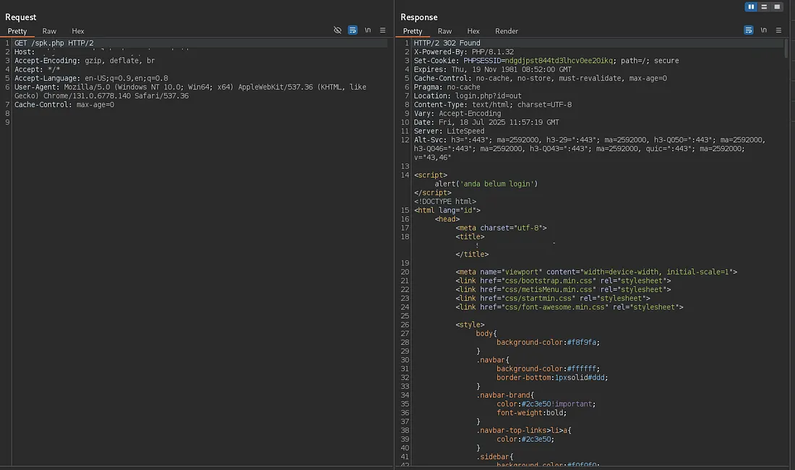Click the '.navbar-brand{' selector line
This screenshot has width=795, height=470.
tap(505, 395)
